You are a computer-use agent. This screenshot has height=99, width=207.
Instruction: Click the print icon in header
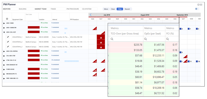click(x=198, y=5)
